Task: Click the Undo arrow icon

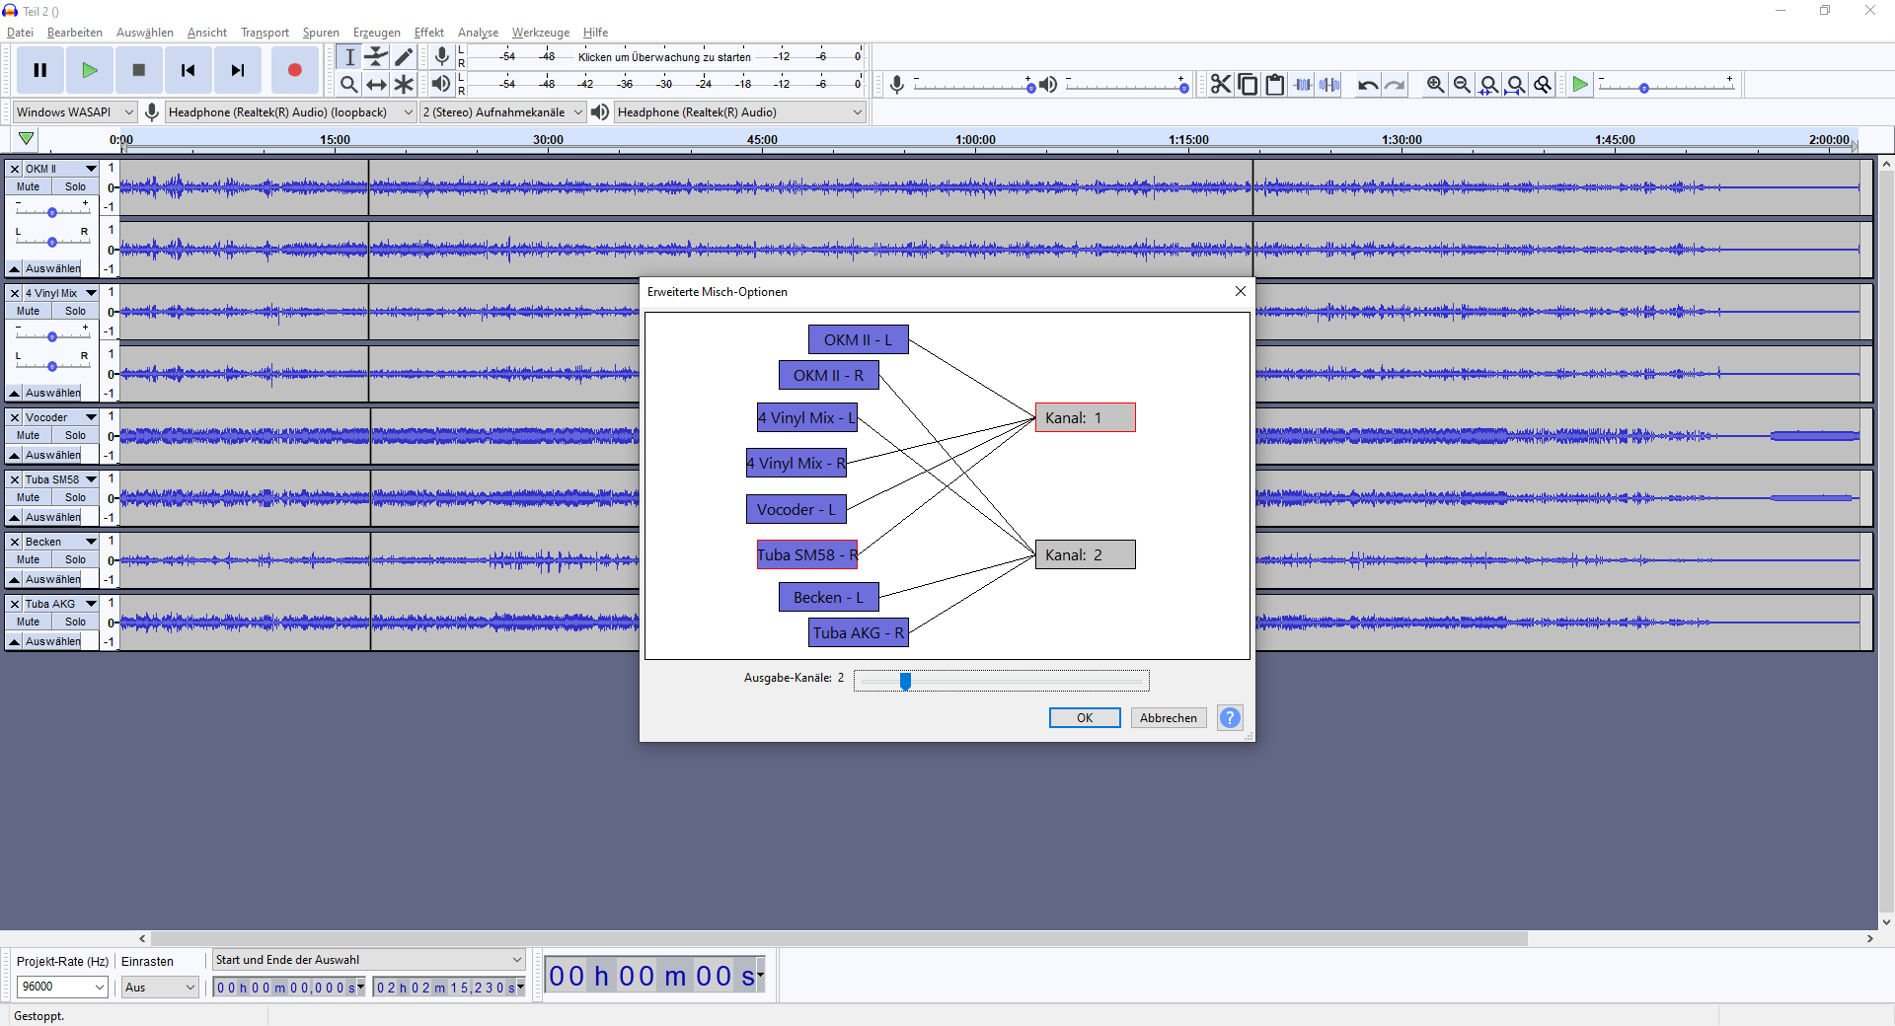Action: coord(1367,85)
